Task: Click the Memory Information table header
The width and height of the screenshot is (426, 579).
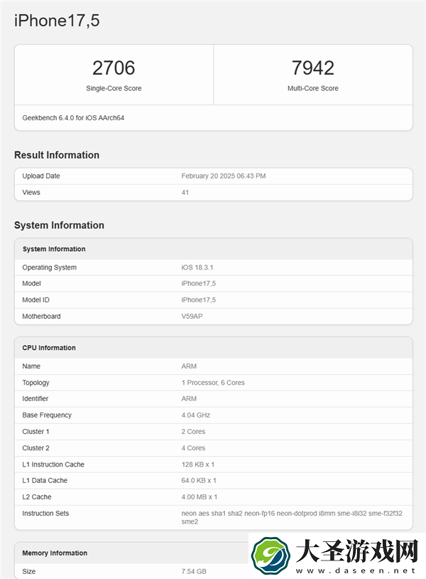Action: tap(55, 553)
